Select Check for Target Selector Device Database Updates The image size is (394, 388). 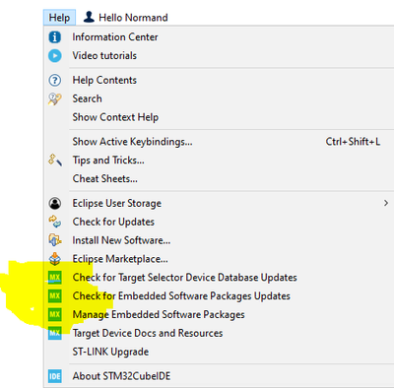pyautogui.click(x=184, y=278)
